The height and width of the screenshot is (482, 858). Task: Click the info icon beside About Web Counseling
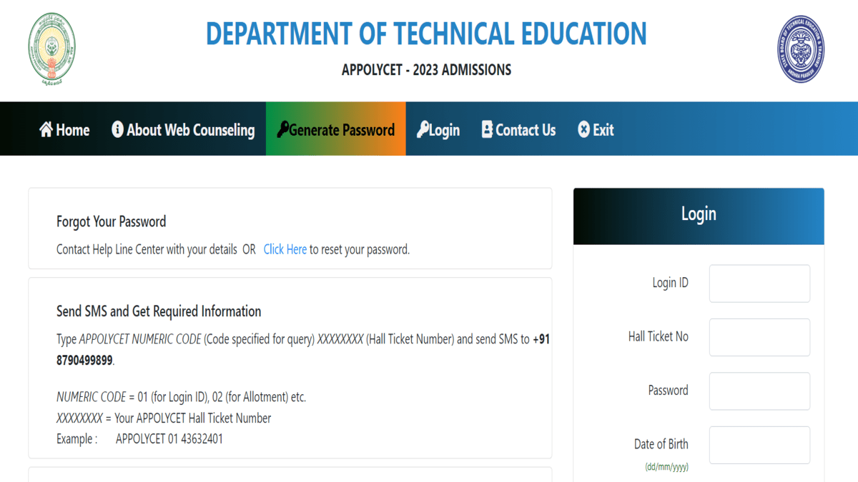(x=117, y=129)
